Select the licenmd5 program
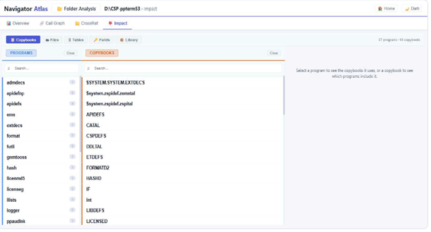431x232 pixels. coord(41,178)
